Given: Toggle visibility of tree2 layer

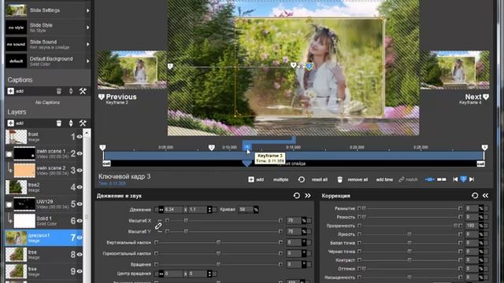Looking at the screenshot, I should pos(80,187).
